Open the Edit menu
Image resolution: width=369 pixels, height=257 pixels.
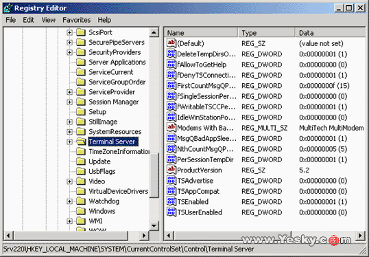coord(29,20)
